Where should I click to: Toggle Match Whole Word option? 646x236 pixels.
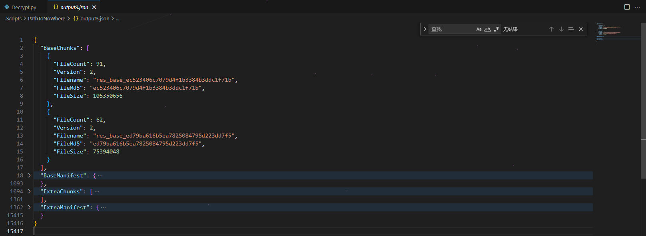[488, 29]
